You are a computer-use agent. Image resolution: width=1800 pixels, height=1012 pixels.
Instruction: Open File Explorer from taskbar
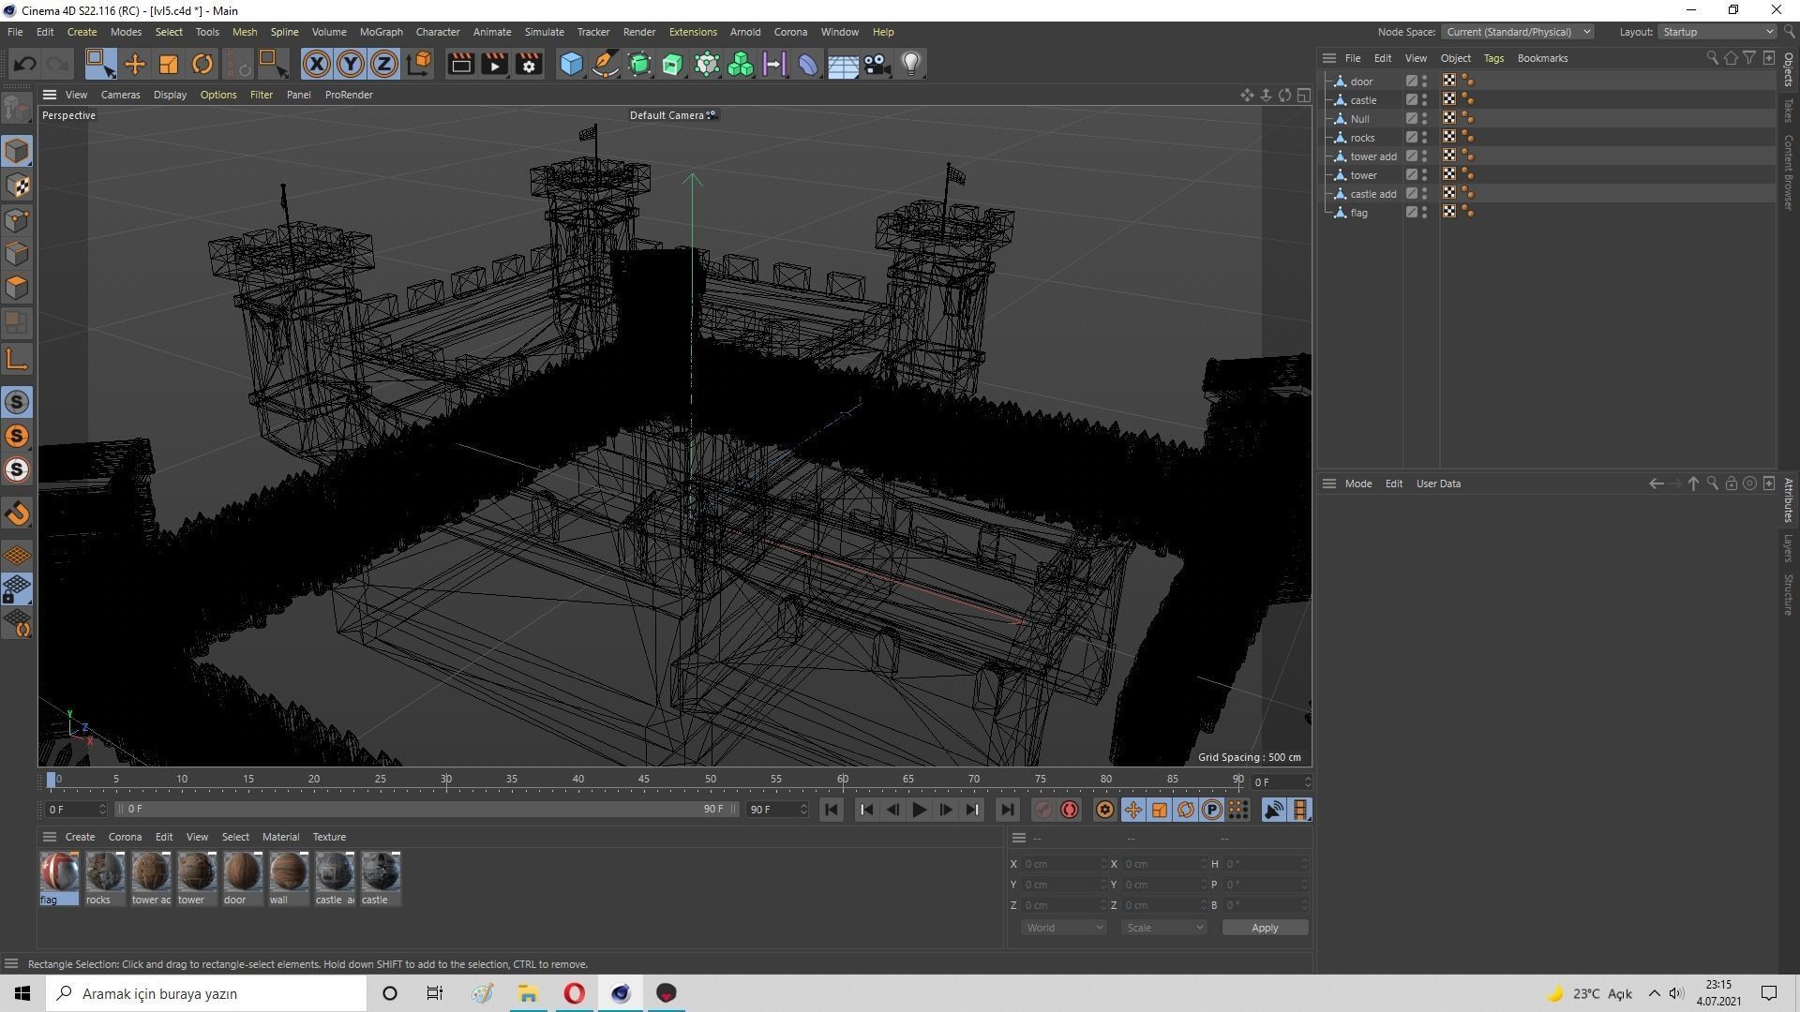[x=528, y=993]
